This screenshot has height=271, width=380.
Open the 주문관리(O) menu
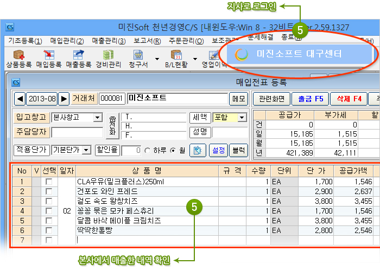pyautogui.click(x=186, y=41)
